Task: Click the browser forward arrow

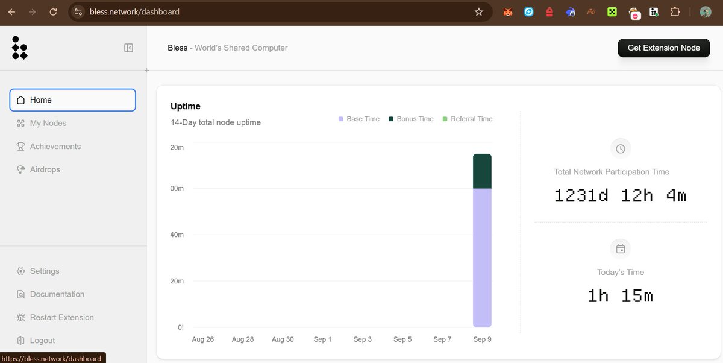Action: click(33, 11)
